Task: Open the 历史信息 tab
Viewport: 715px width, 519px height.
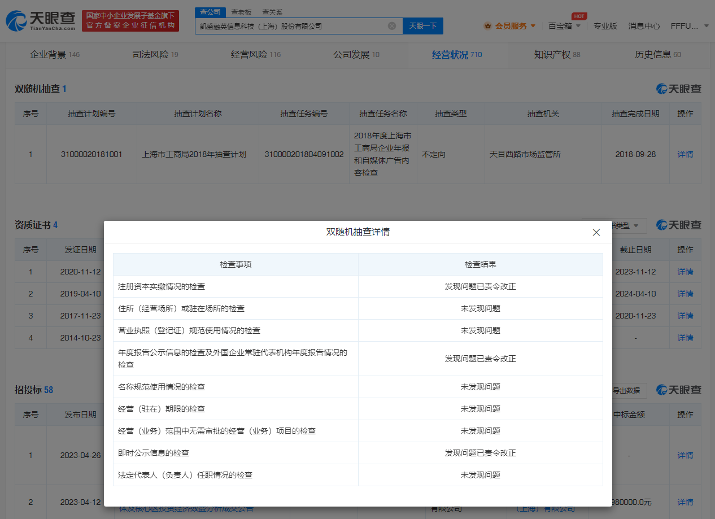Action: [x=658, y=55]
